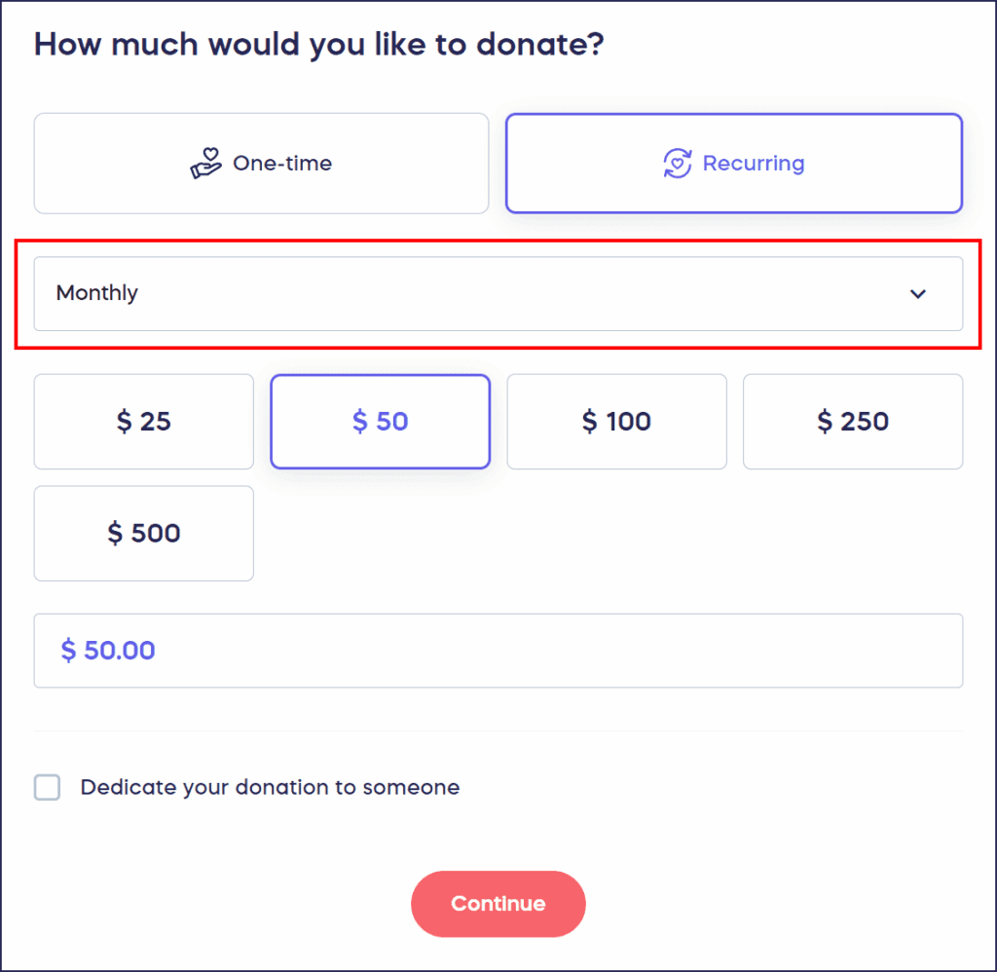Select the $50 donation amount
This screenshot has height=972, width=997.
380,422
